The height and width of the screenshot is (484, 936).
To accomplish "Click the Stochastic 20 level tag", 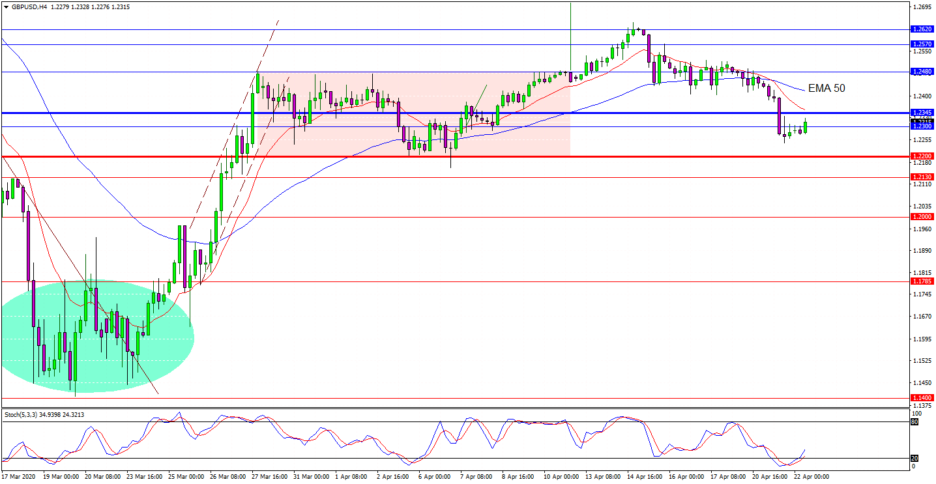I will (915, 458).
